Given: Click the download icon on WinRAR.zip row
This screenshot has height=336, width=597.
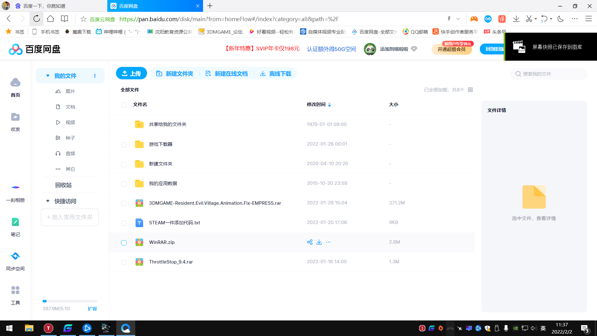Looking at the screenshot, I should point(319,242).
